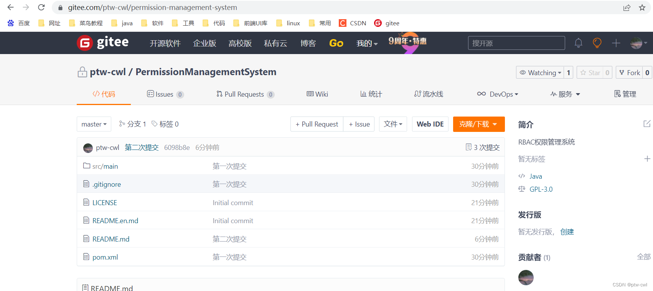
Task: Reload the page with the refresh icon
Action: pyautogui.click(x=41, y=7)
